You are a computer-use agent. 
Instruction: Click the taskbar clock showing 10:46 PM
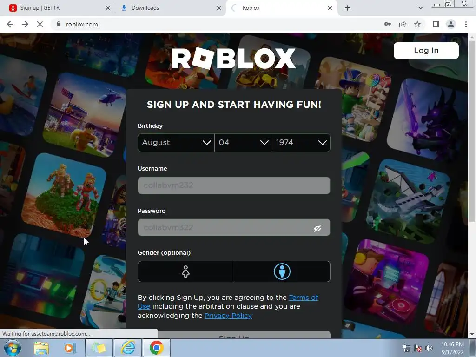[452, 348]
